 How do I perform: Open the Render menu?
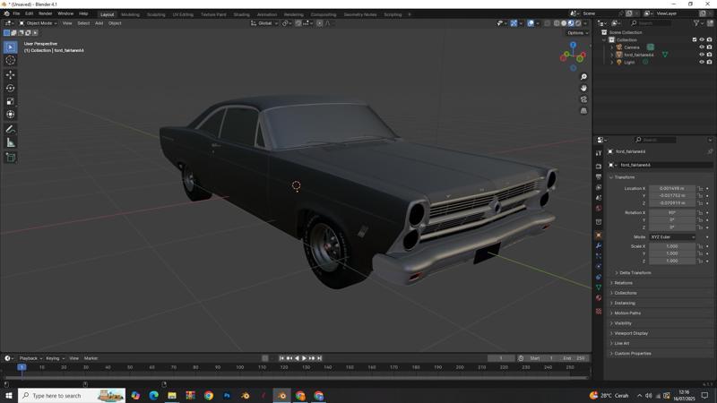(x=46, y=13)
